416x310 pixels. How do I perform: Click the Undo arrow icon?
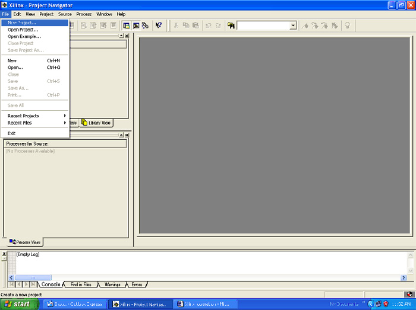pyautogui.click(x=209, y=25)
